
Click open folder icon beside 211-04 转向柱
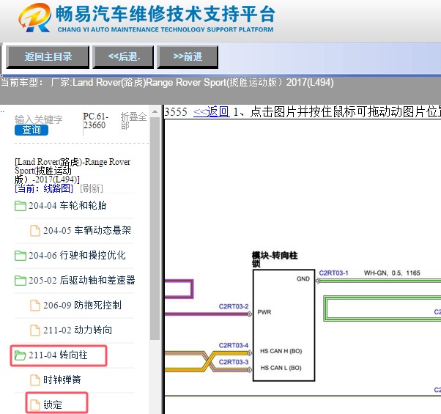tap(21, 355)
